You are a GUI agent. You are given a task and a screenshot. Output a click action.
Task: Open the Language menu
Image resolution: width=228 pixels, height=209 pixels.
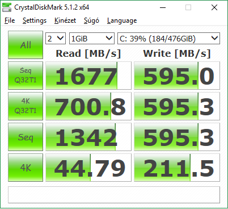point(122,20)
